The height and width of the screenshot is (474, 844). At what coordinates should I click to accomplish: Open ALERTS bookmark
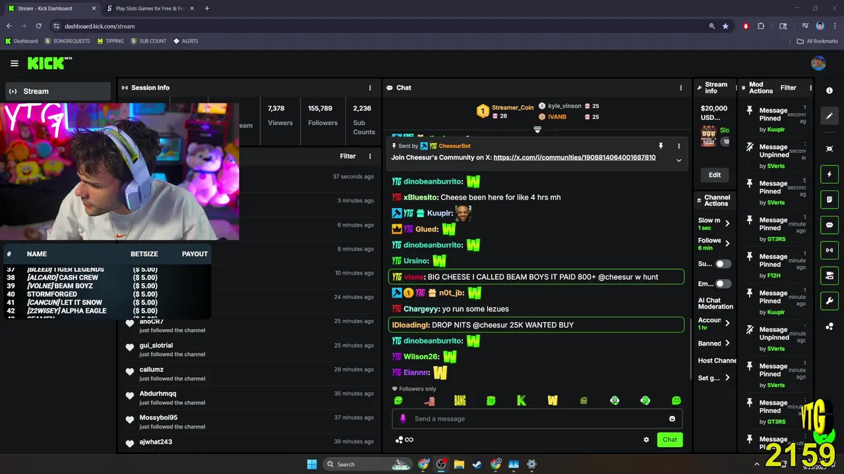coord(186,41)
